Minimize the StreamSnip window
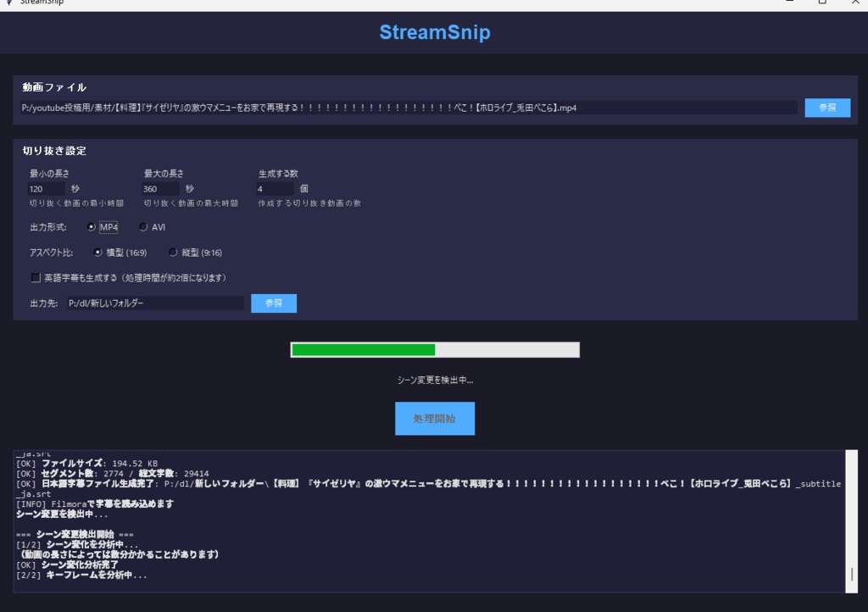 pyautogui.click(x=788, y=3)
